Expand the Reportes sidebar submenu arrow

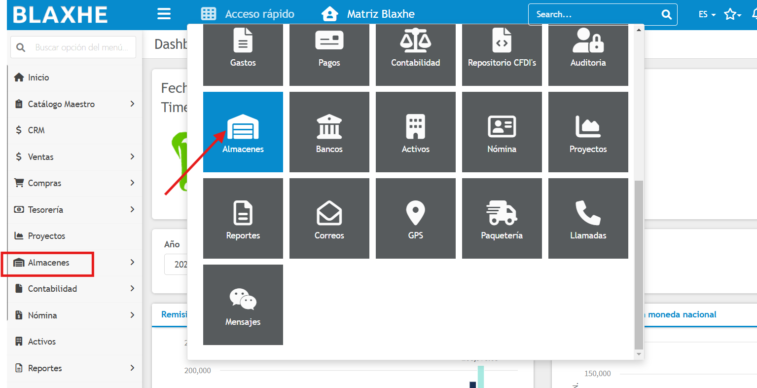coord(132,368)
